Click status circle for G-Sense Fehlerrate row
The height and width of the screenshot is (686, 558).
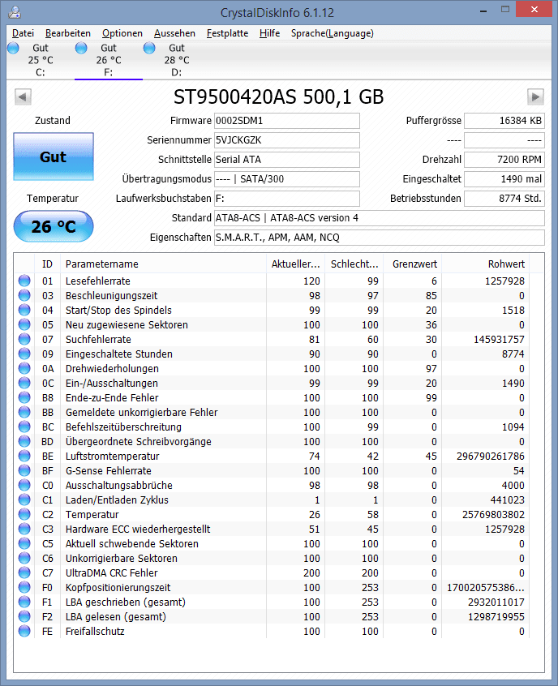tap(24, 470)
